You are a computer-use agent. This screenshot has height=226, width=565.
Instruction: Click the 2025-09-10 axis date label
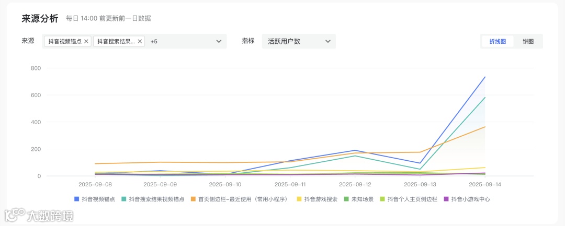(x=225, y=184)
